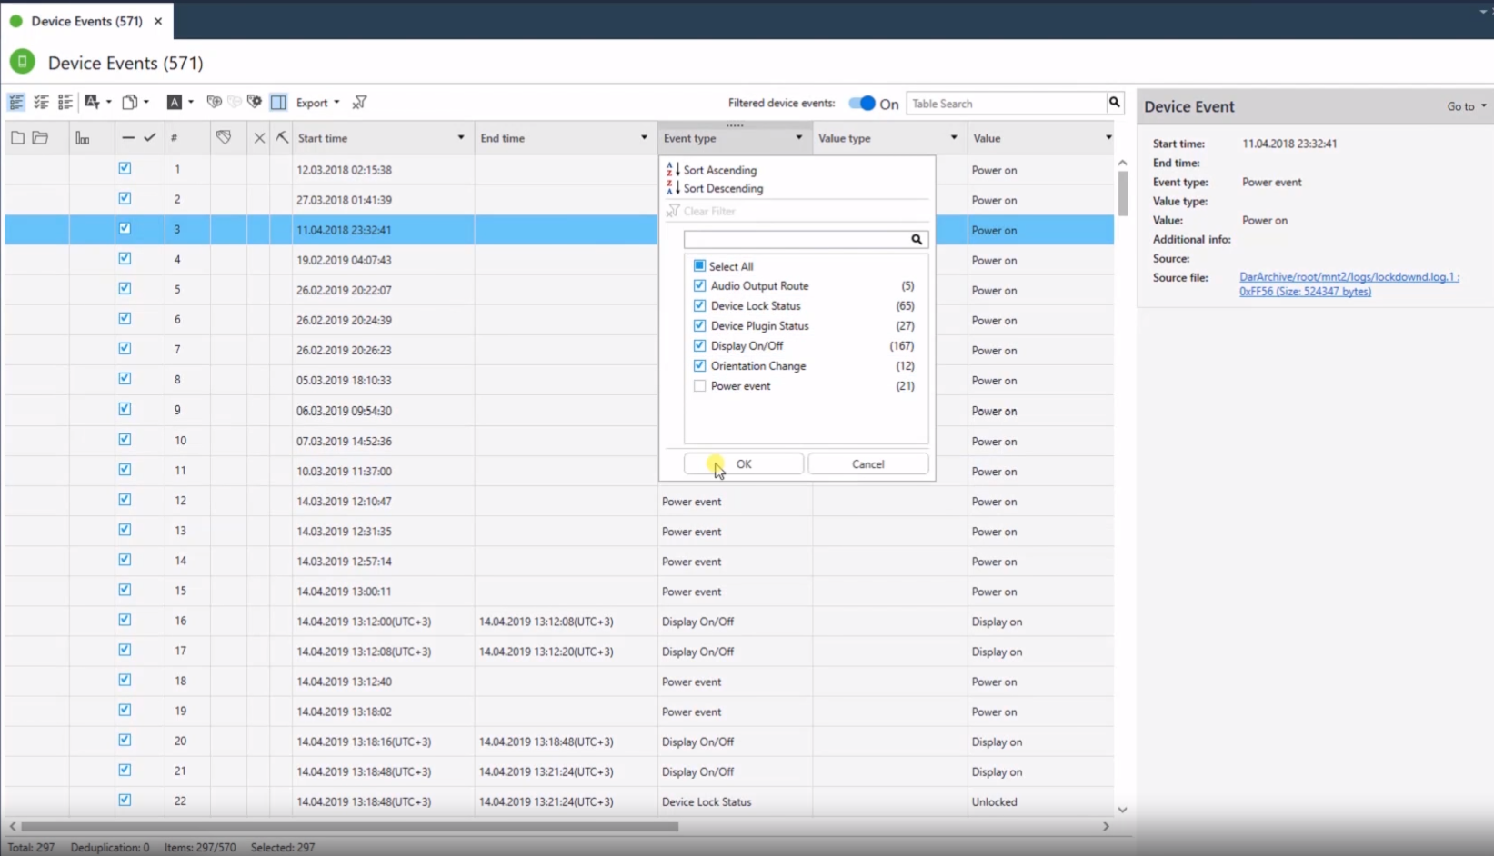Image resolution: width=1494 pixels, height=856 pixels.
Task: Open the Go to dropdown
Action: coord(1467,106)
